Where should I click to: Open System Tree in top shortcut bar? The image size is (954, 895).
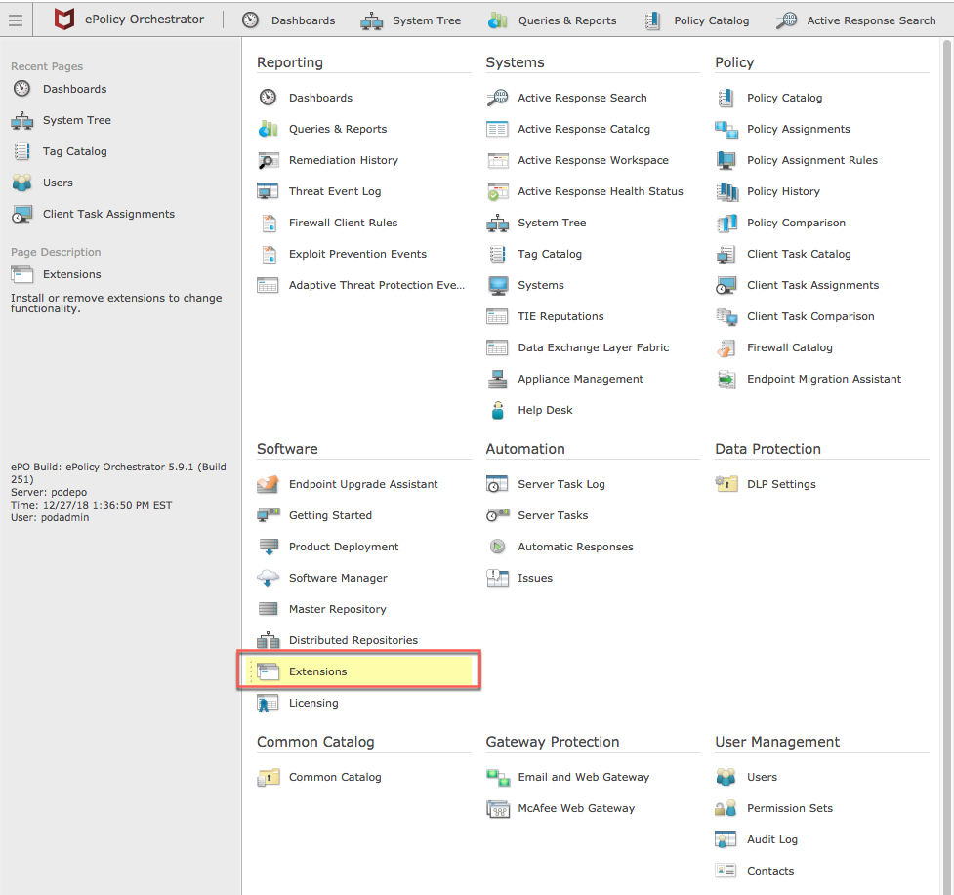click(411, 20)
